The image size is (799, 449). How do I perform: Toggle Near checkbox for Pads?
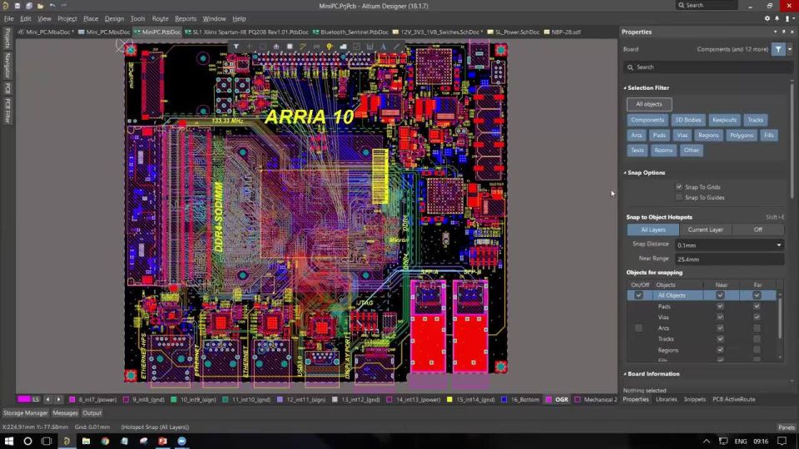tap(720, 307)
